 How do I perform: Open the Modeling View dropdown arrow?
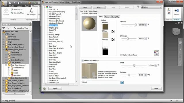click(x=31, y=28)
